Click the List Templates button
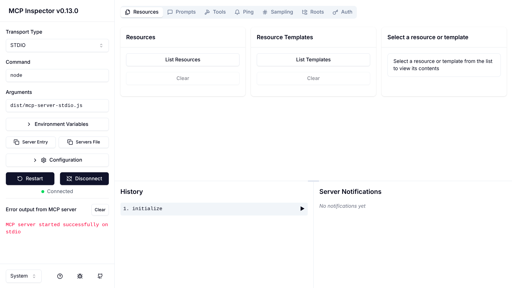The image size is (512, 288). (313, 60)
